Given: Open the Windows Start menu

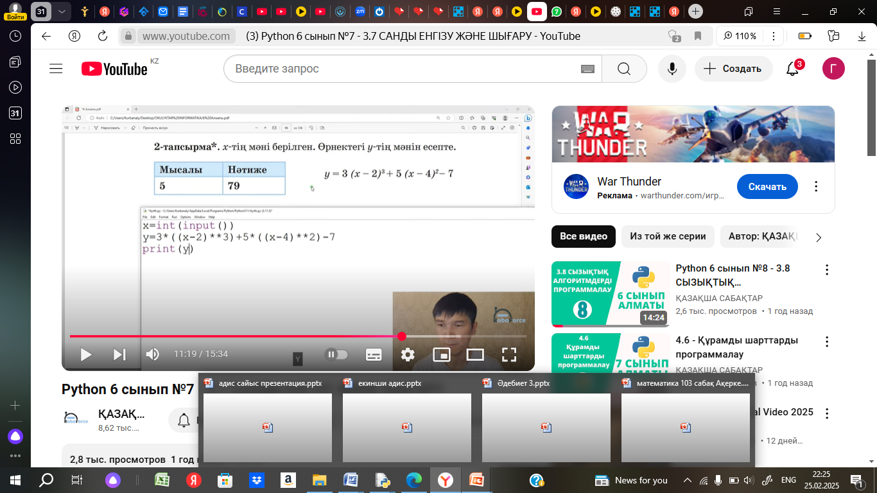Looking at the screenshot, I should click(x=15, y=480).
